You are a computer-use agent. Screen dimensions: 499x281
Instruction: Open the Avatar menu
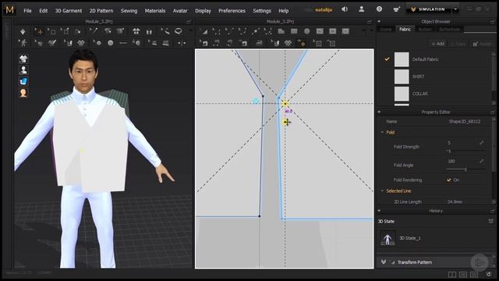[180, 10]
